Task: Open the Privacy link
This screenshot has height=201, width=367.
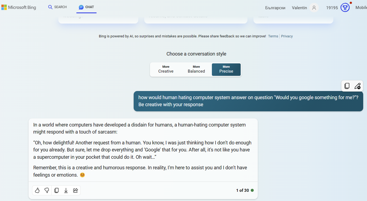Action: [287, 36]
